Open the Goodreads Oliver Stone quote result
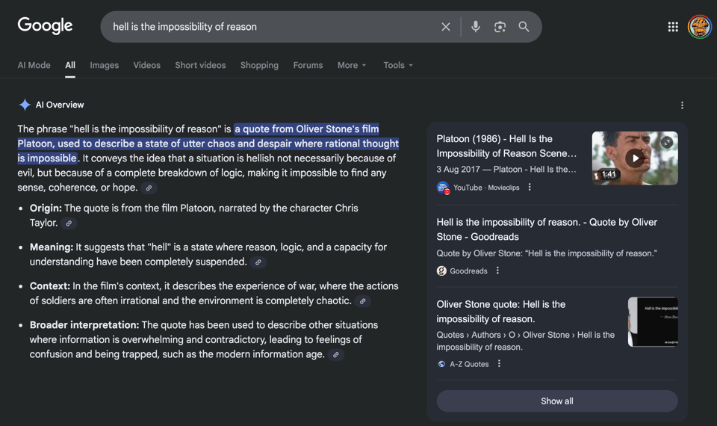Image resolution: width=717 pixels, height=426 pixels. [546, 229]
